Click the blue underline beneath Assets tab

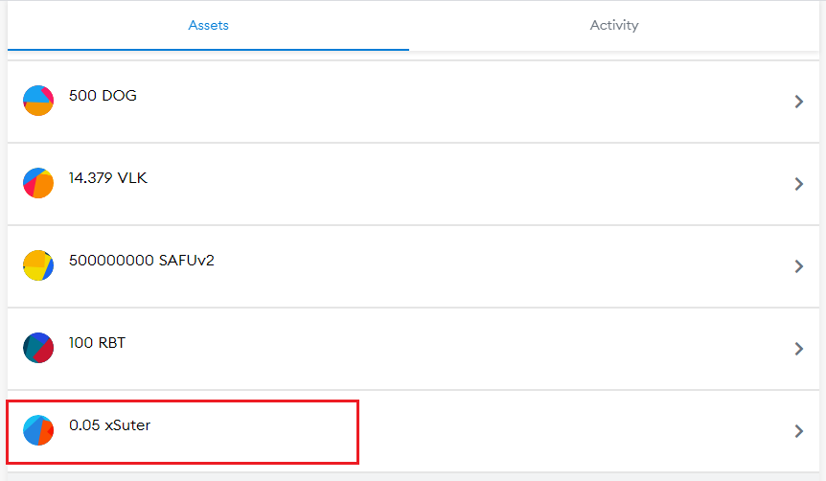[209, 50]
